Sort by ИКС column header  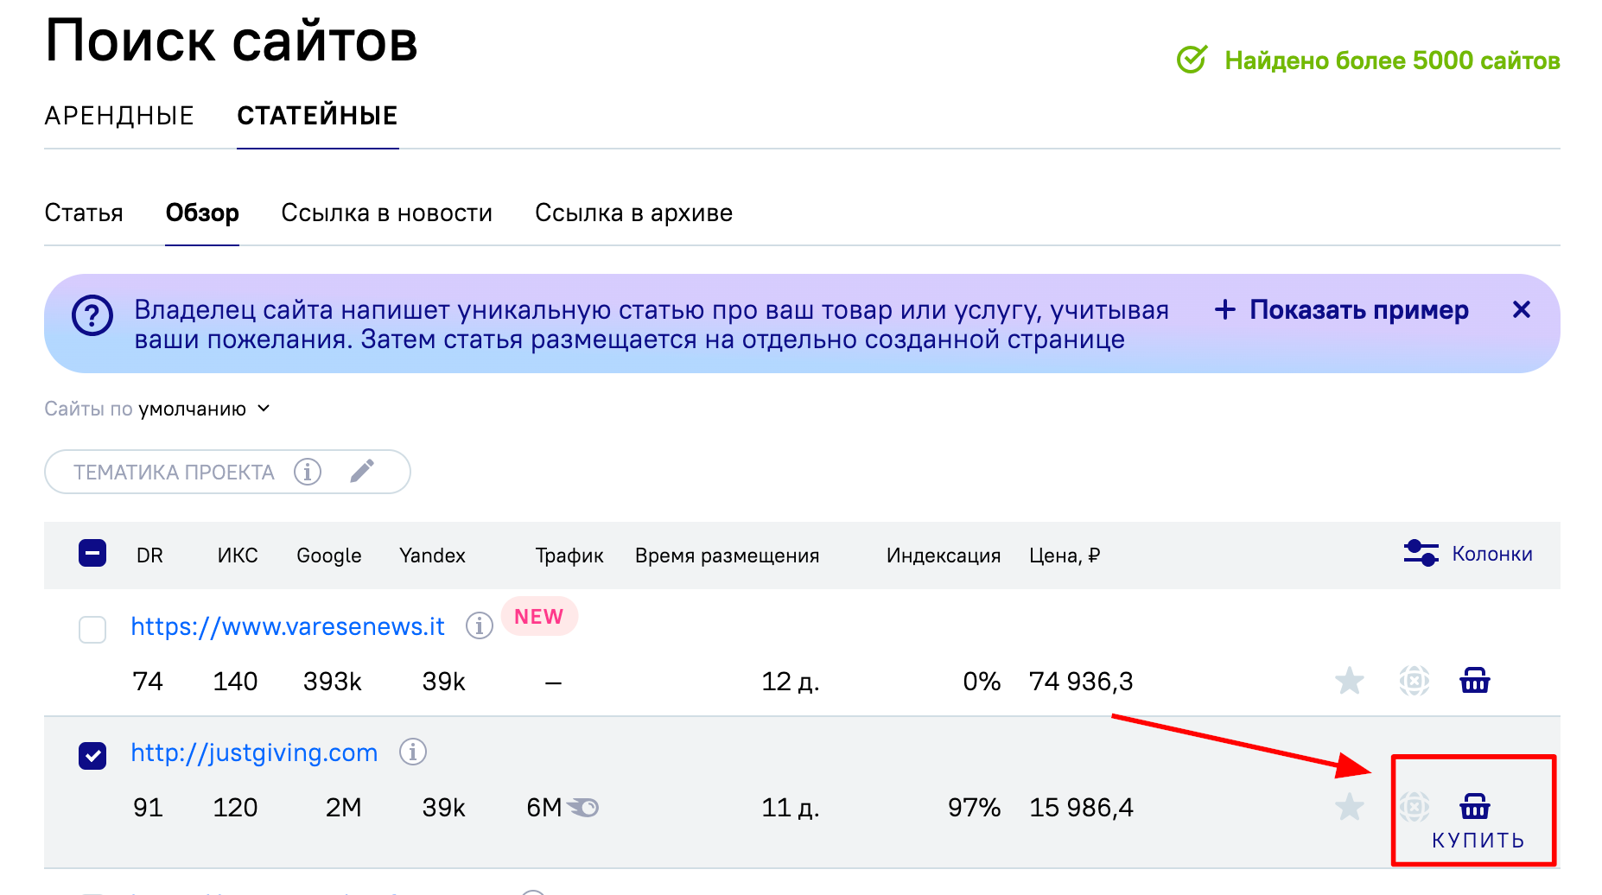tap(238, 555)
